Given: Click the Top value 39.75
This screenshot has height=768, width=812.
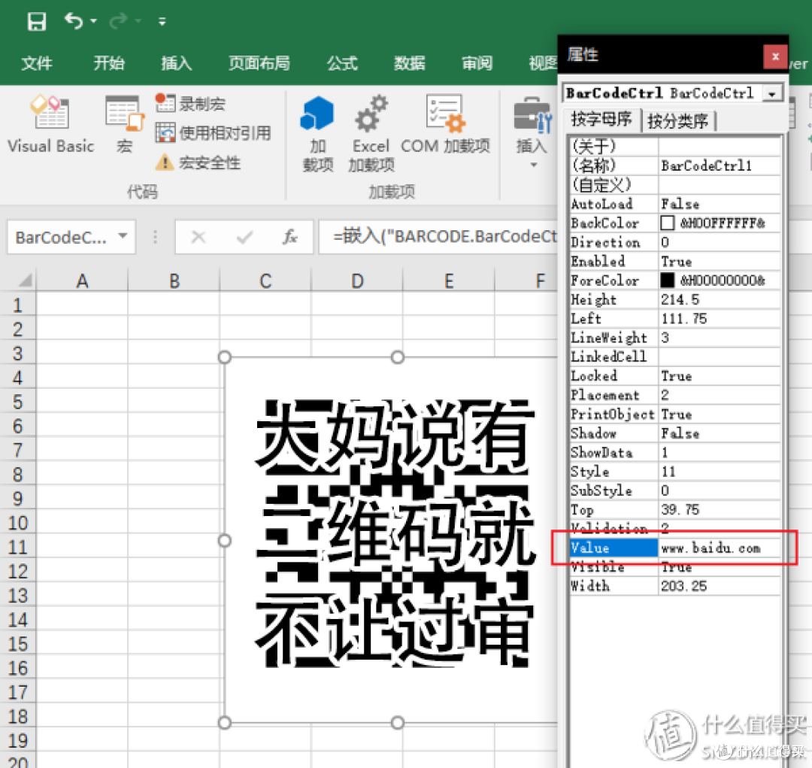Looking at the screenshot, I should (720, 509).
